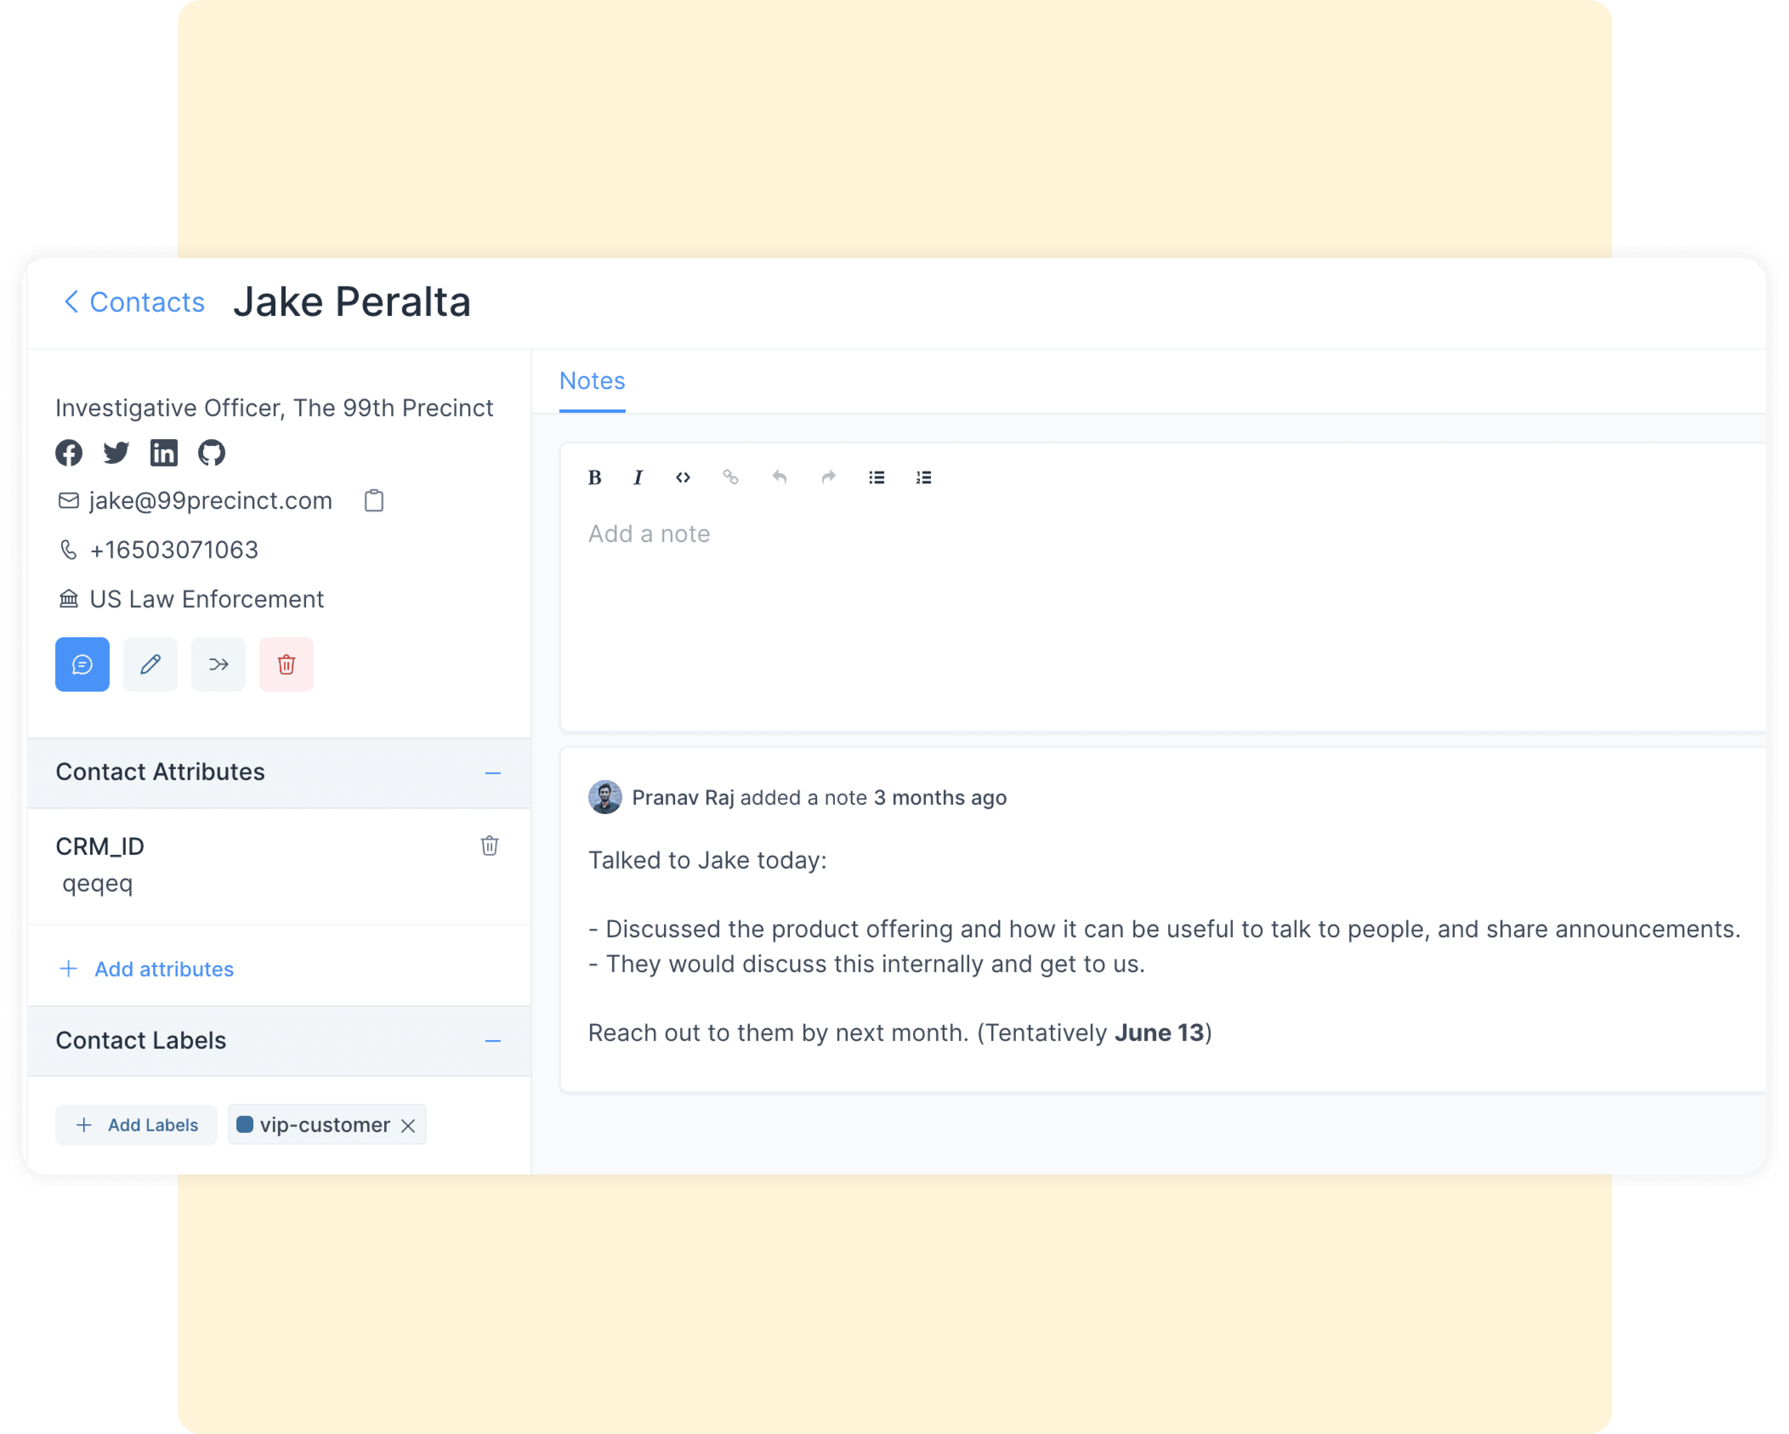Viewport: 1789px width, 1434px height.
Task: Edit contact using pencil icon
Action: click(x=150, y=664)
